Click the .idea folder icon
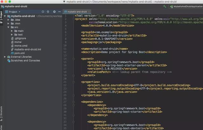The image size is (203, 130). (x=12, y=20)
